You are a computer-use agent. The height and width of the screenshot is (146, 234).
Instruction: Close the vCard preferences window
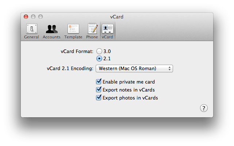tap(26, 17)
